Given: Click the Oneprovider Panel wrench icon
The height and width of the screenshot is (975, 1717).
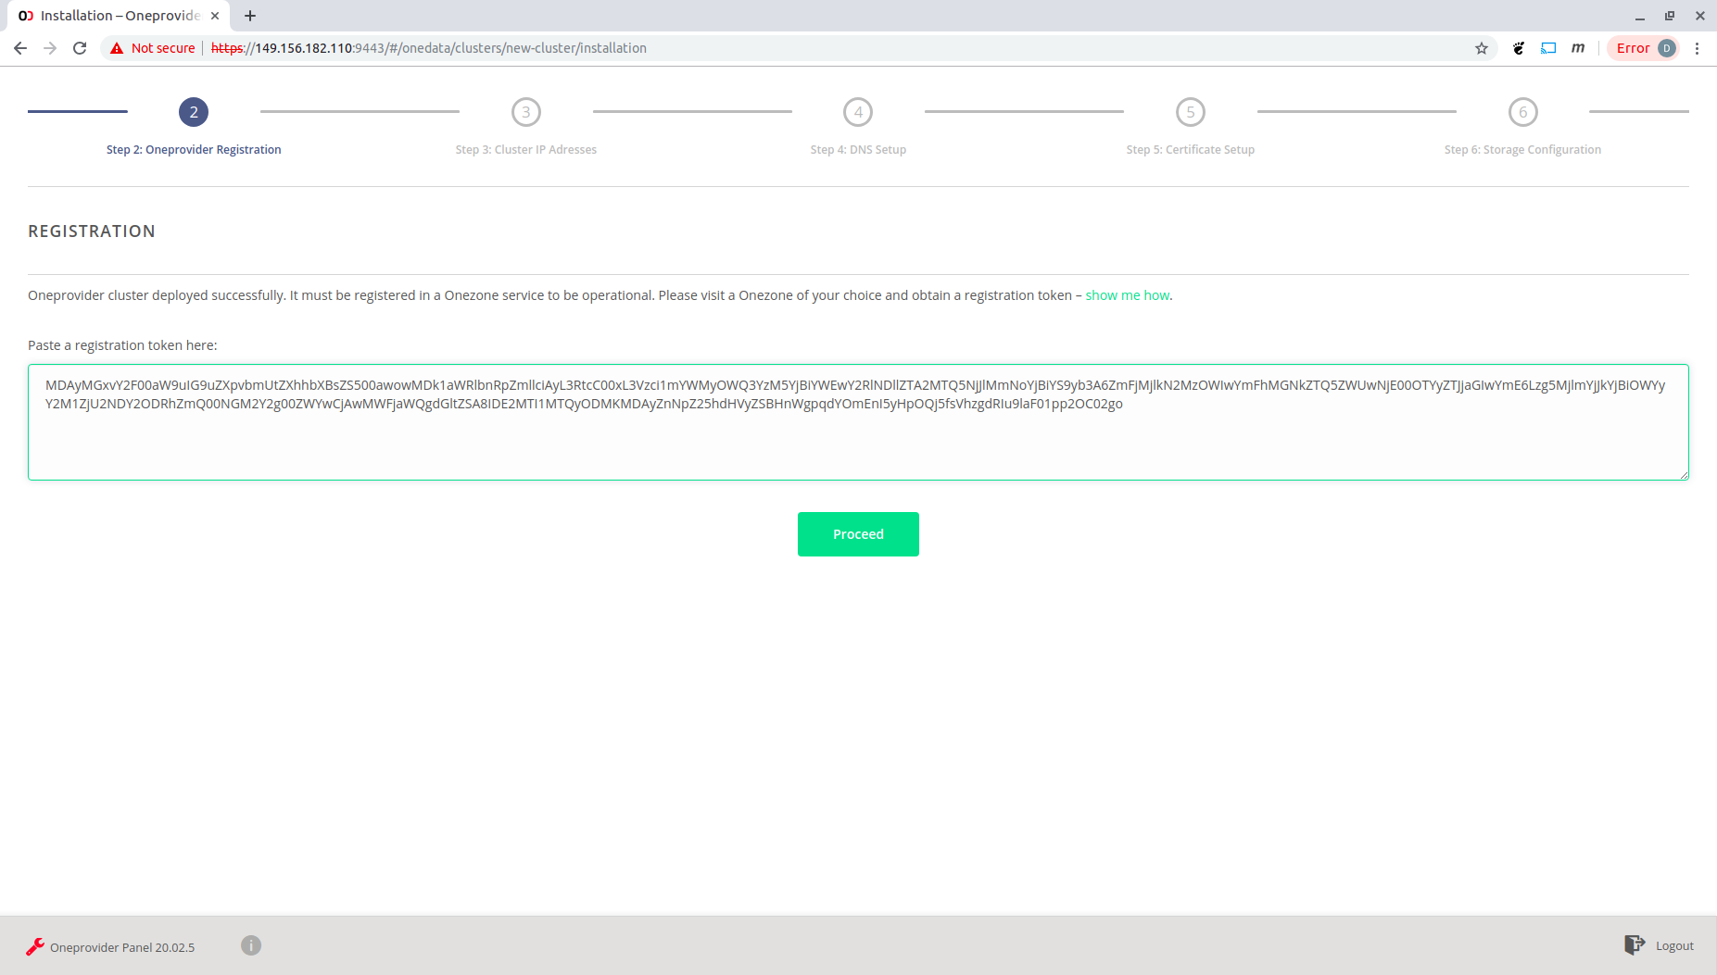Looking at the screenshot, I should coord(35,946).
